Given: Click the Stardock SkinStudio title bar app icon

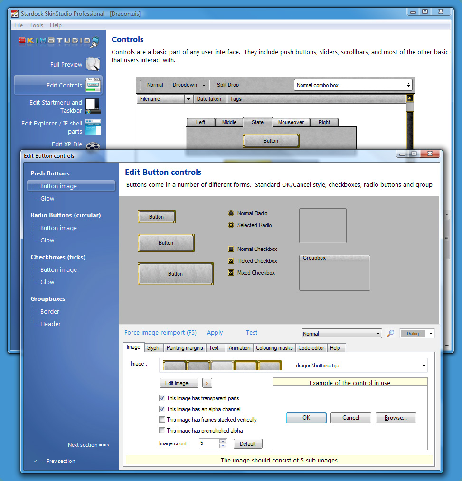Looking at the screenshot, I should 14,14.
